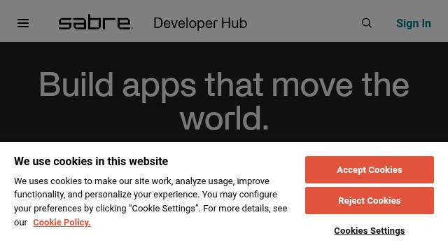The image size is (448, 252).
Task: Accept Cookies in the banner
Action: (370, 169)
